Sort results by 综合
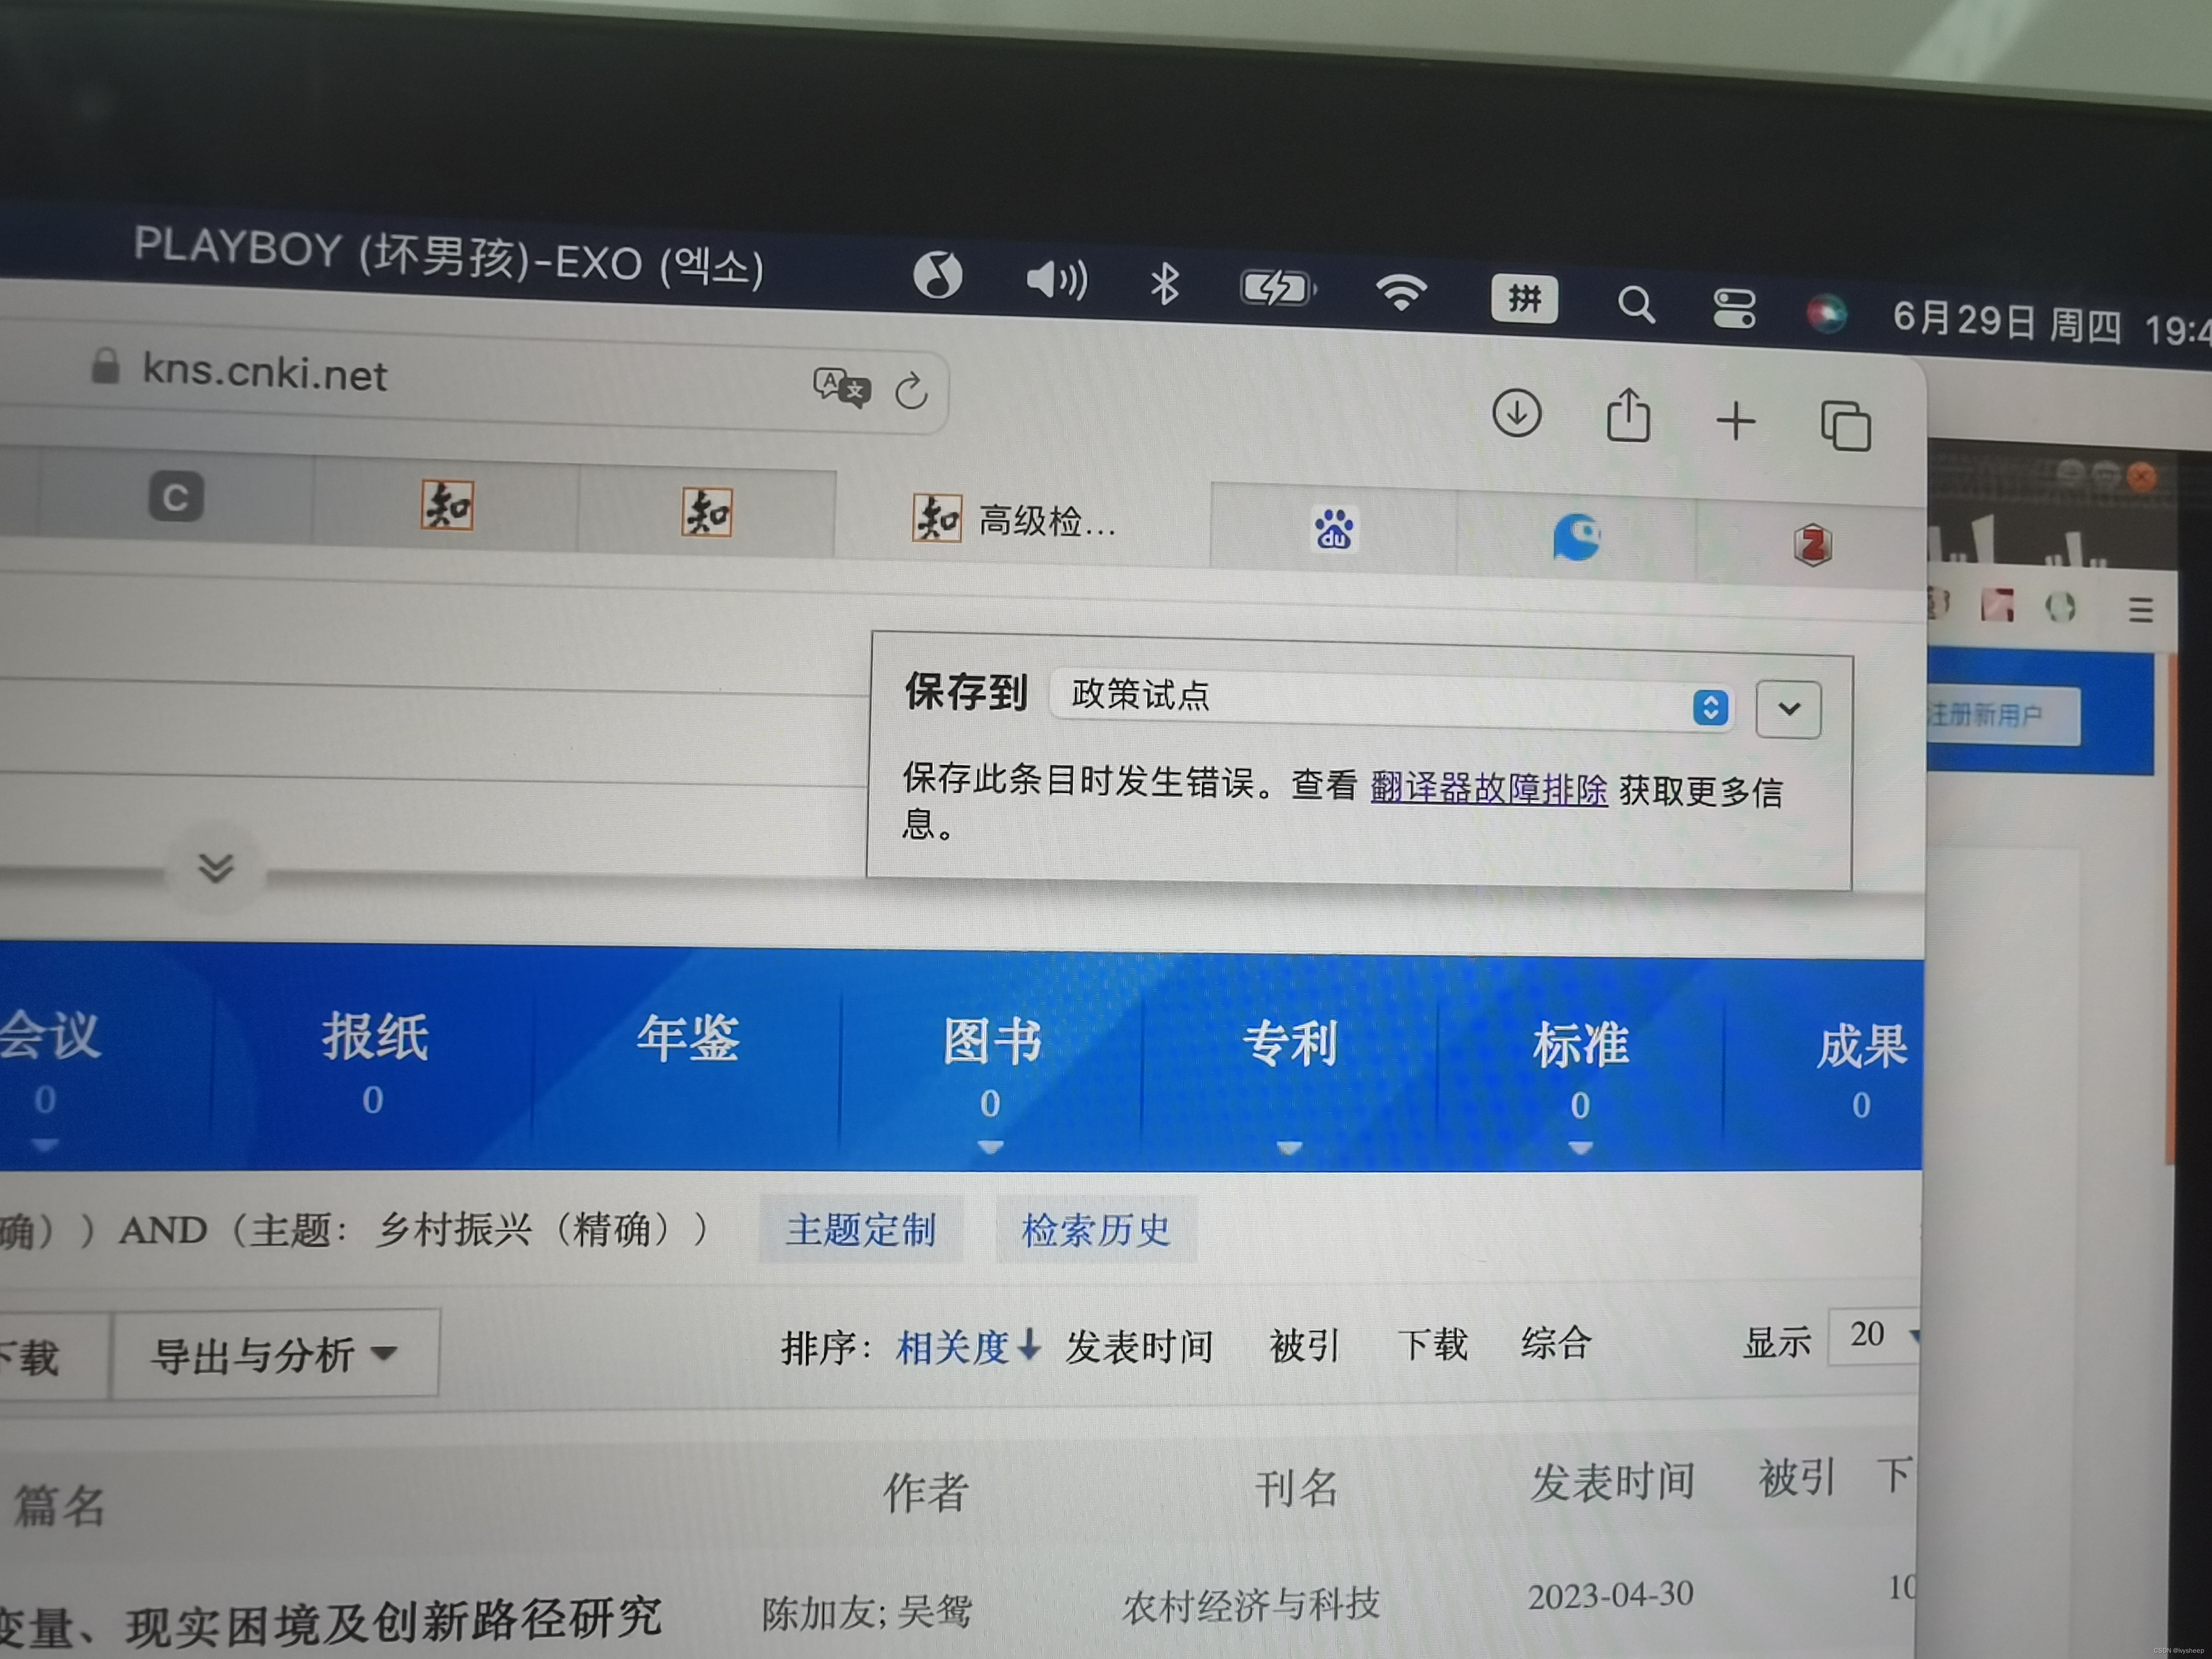This screenshot has height=1659, width=2212. 1556,1342
